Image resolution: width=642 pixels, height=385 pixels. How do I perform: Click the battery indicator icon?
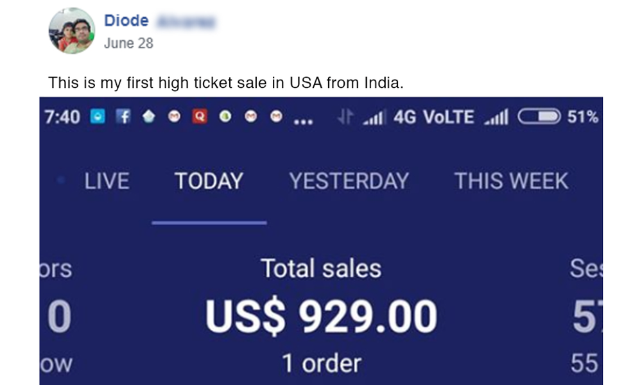pos(539,117)
